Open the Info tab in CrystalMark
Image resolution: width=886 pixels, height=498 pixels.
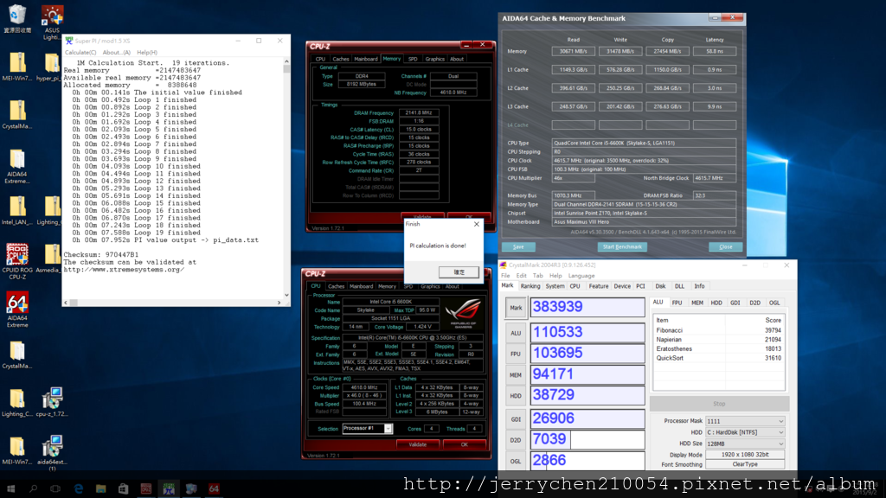(699, 286)
